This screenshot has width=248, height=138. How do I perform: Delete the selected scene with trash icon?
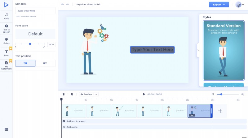click(x=64, y=94)
